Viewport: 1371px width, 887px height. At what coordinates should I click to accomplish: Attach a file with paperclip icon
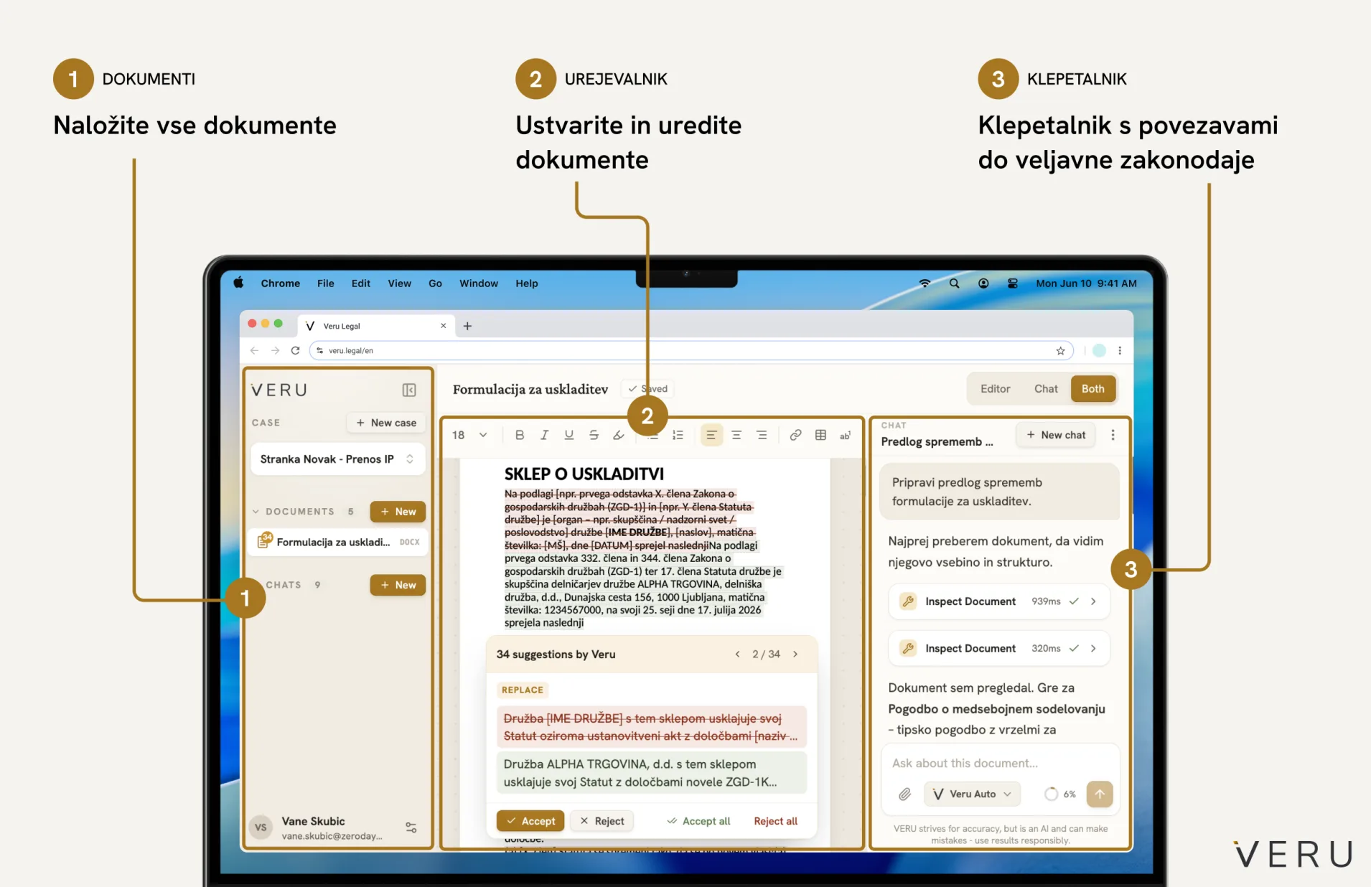tap(904, 794)
